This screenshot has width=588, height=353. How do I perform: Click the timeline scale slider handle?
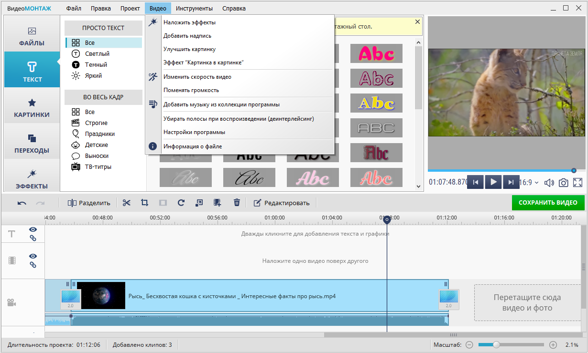tap(497, 344)
